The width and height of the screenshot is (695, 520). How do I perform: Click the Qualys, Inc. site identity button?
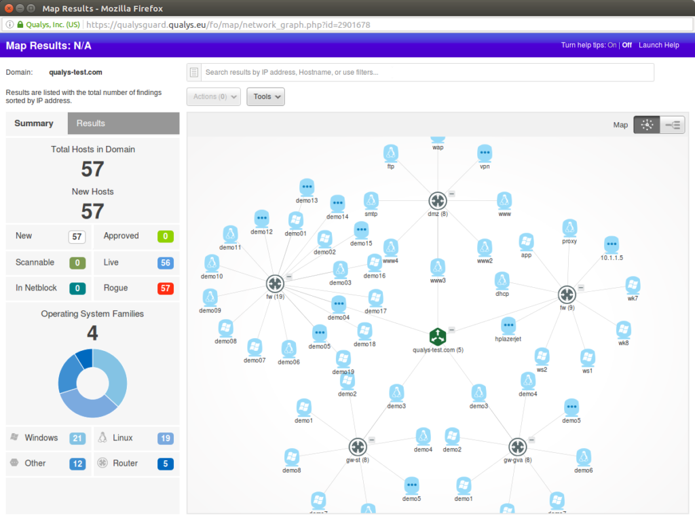43,23
